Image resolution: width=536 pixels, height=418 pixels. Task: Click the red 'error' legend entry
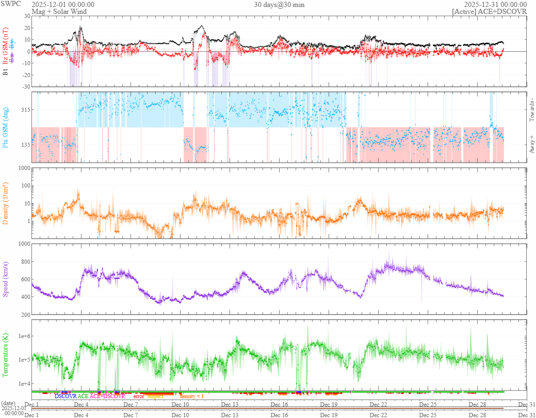(139, 396)
